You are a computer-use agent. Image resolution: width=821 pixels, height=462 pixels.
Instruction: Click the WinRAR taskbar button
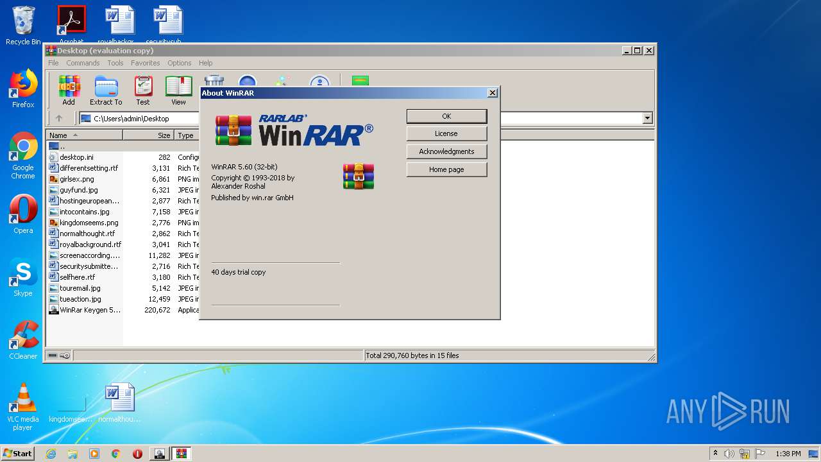pyautogui.click(x=181, y=454)
